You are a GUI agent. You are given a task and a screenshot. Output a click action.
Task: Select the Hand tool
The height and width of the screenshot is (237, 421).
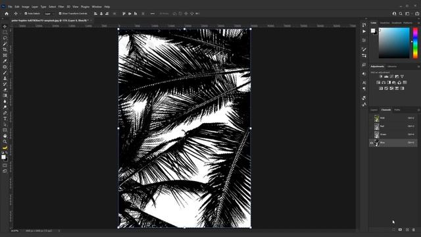[x=5, y=136]
